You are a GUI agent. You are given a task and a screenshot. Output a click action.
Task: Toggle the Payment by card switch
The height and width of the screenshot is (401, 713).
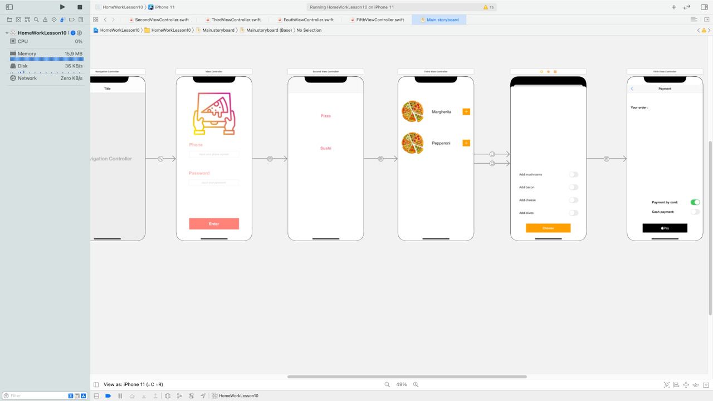pyautogui.click(x=695, y=202)
